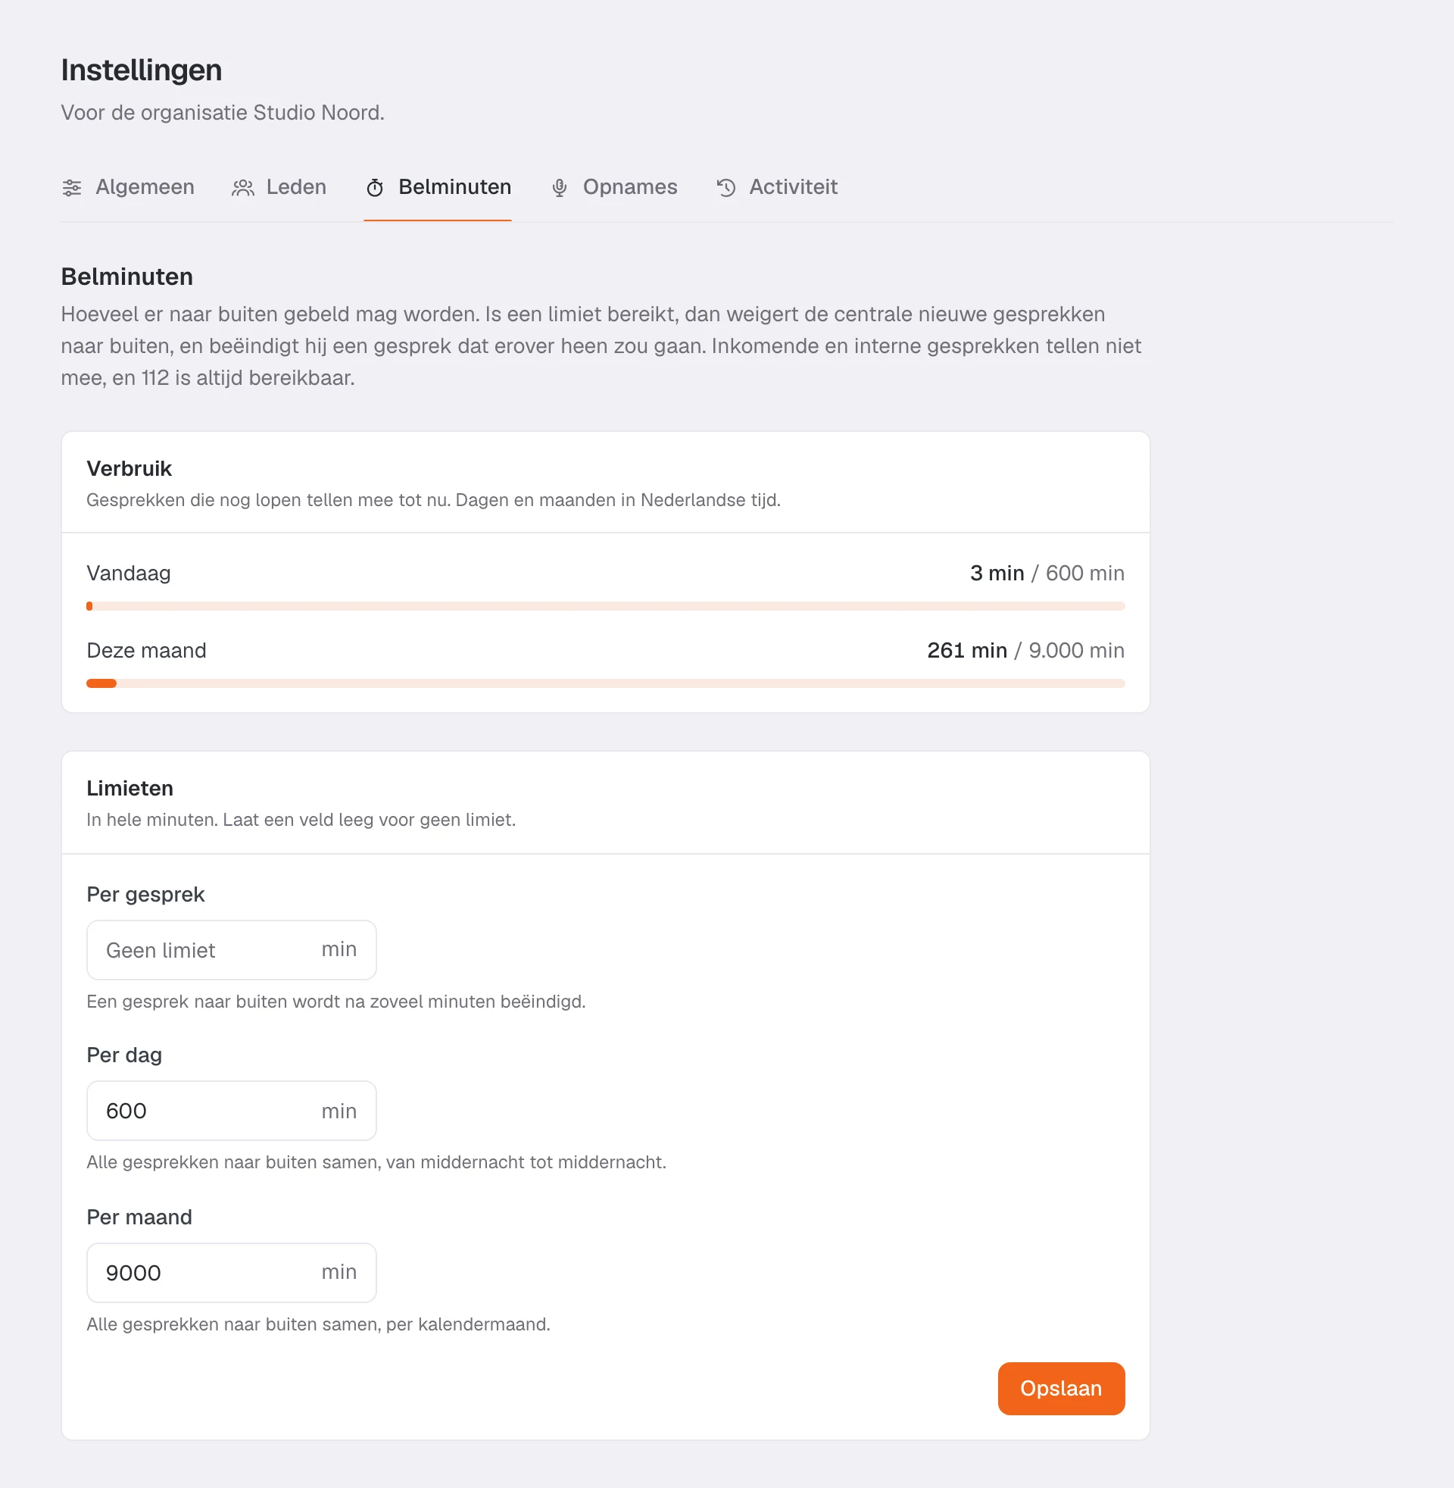
Task: Show the Activiteit tab
Action: point(778,187)
